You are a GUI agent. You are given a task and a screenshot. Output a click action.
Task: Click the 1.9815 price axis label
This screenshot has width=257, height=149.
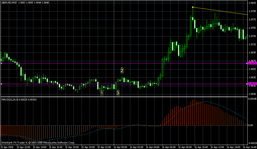[253, 3]
